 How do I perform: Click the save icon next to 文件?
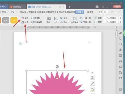click(x=13, y=12)
